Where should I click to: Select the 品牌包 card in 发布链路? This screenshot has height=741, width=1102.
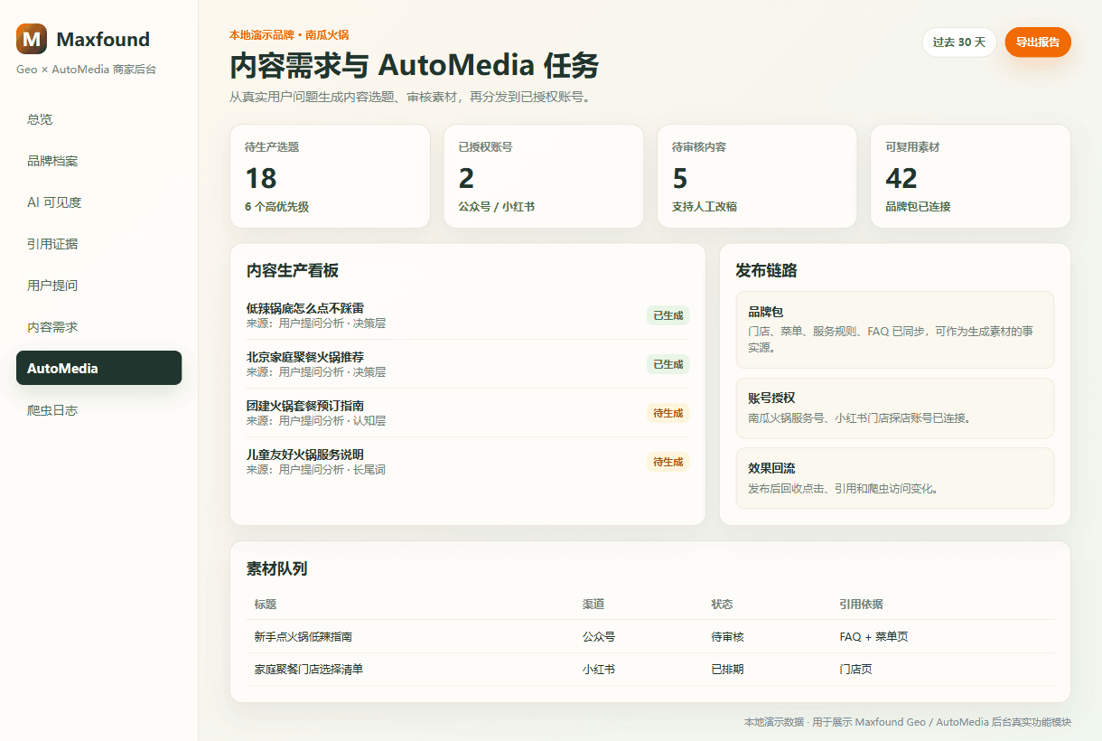tap(895, 330)
